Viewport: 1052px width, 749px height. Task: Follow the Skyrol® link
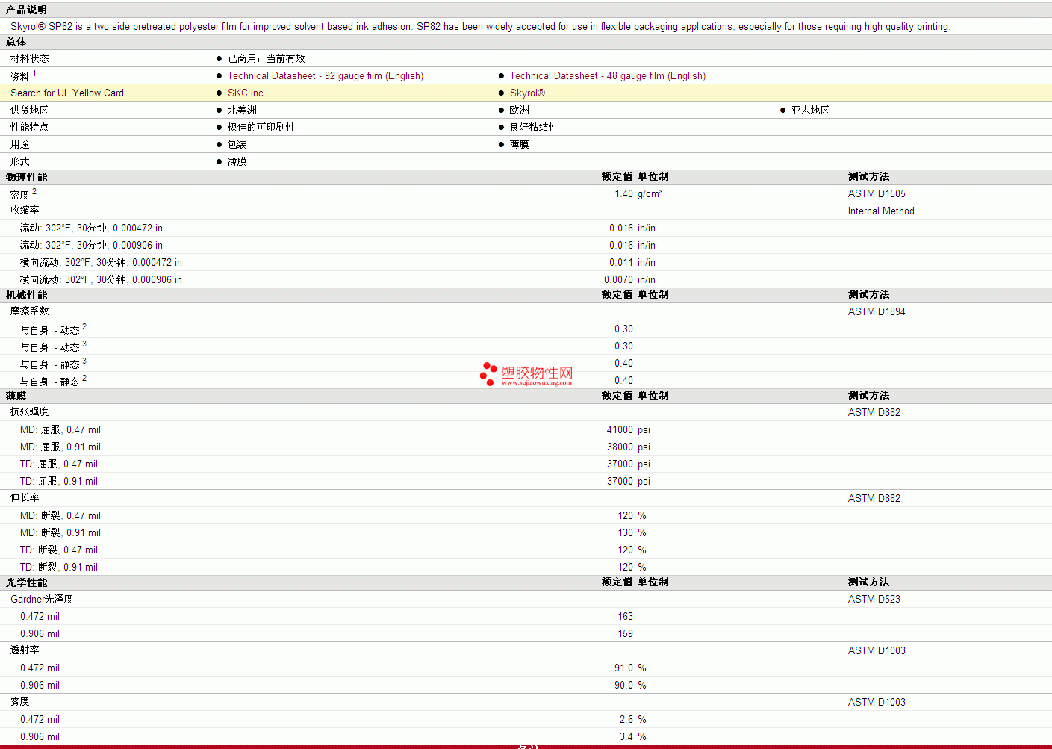click(527, 93)
